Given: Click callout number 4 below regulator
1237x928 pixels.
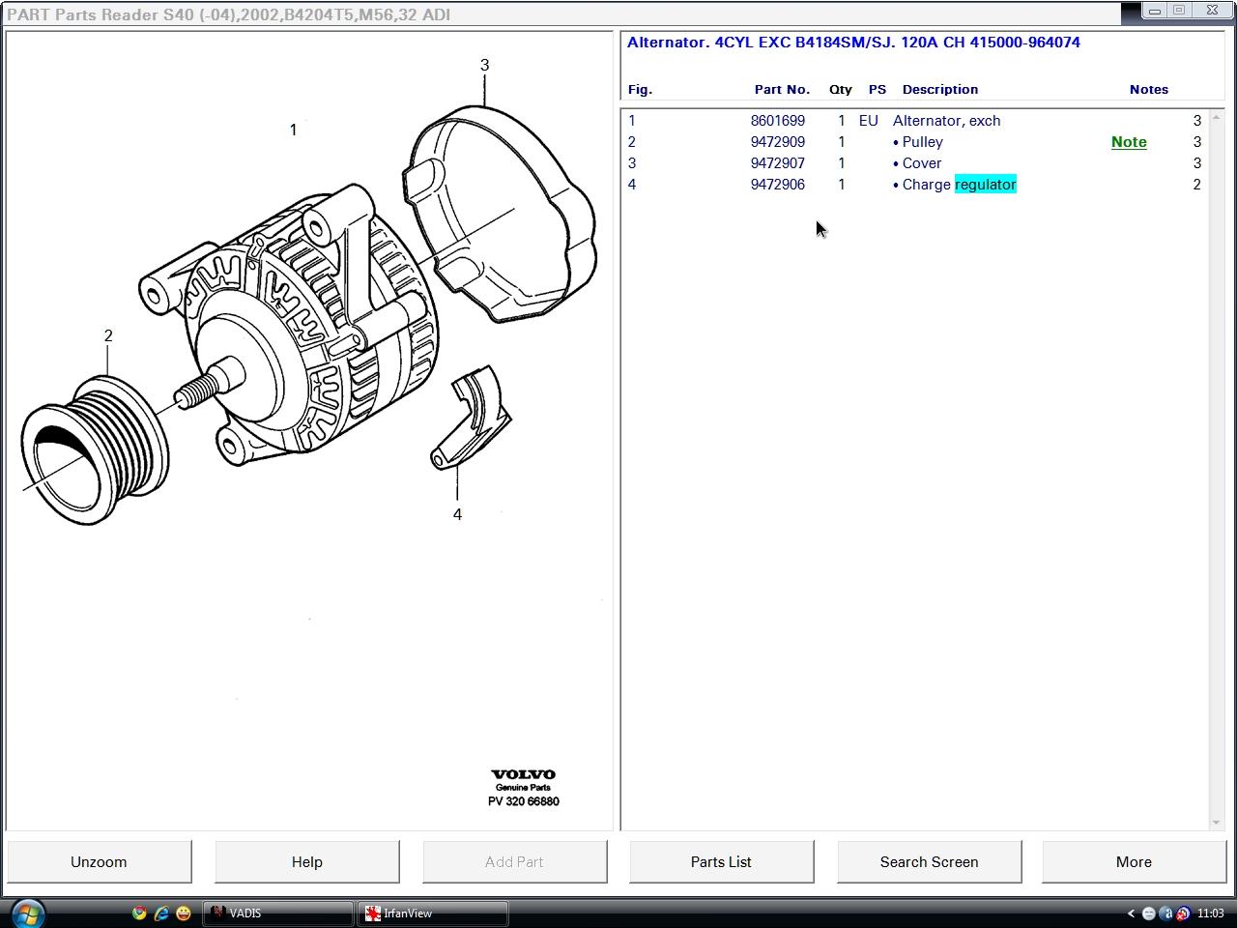Looking at the screenshot, I should (x=457, y=514).
